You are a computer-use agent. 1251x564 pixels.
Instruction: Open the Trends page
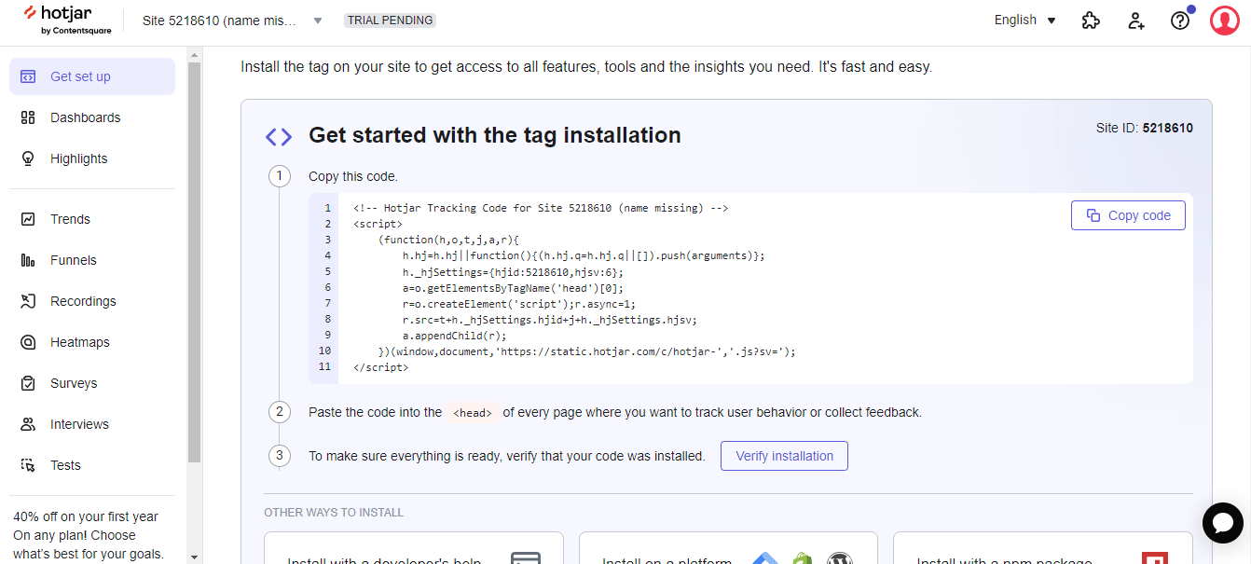click(x=70, y=219)
